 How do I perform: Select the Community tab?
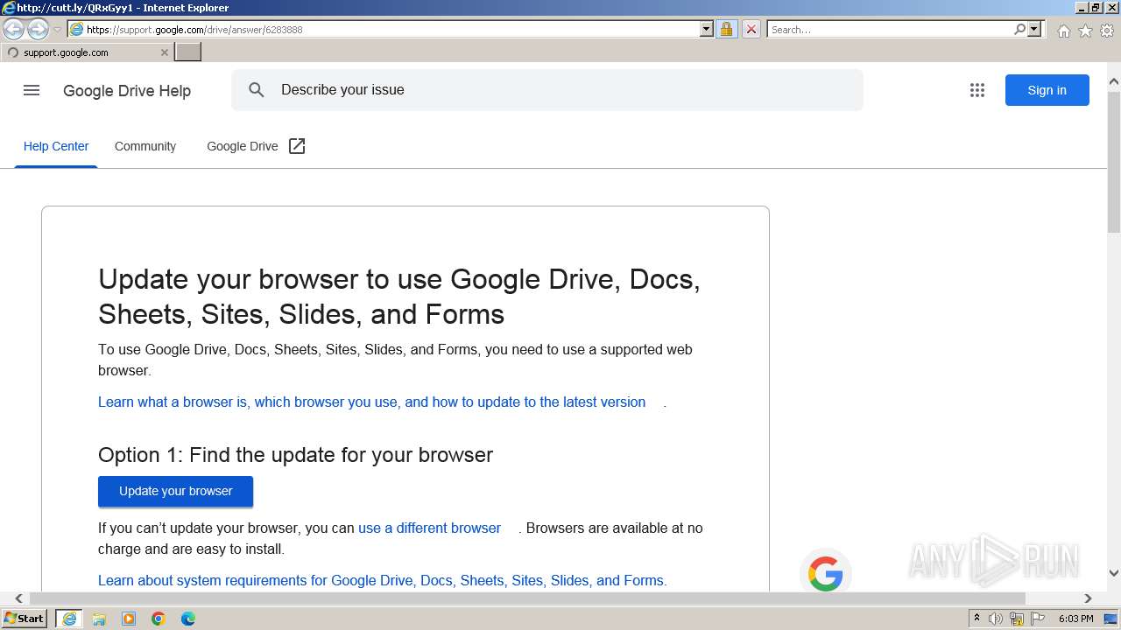145,146
